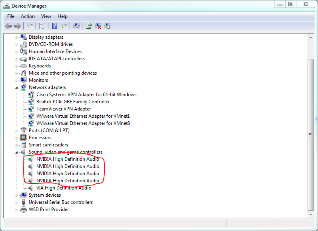Click the VIA High Definition Audio speaker icon
Image resolution: width=318 pixels, height=231 pixels.
click(31, 188)
